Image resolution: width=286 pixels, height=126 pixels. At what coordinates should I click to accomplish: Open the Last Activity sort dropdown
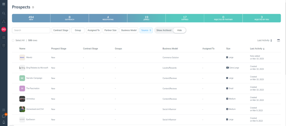click(x=264, y=41)
